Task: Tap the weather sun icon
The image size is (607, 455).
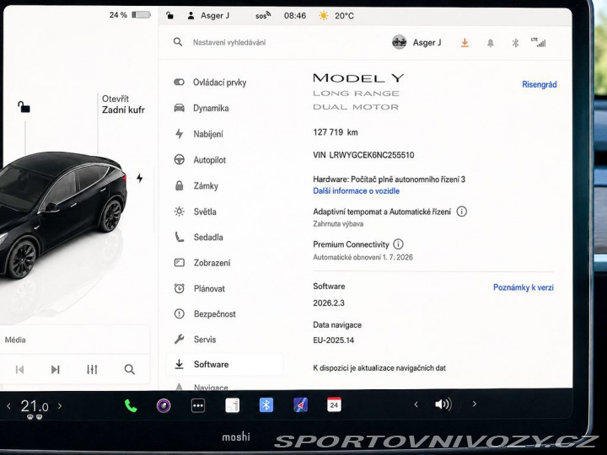Action: click(323, 15)
